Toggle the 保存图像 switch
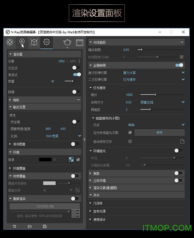Screen dimensions: 194x238 (x=75, y=144)
